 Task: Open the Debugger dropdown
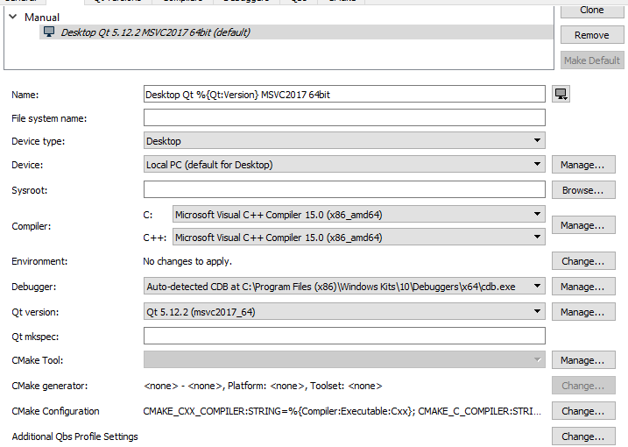[344, 287]
